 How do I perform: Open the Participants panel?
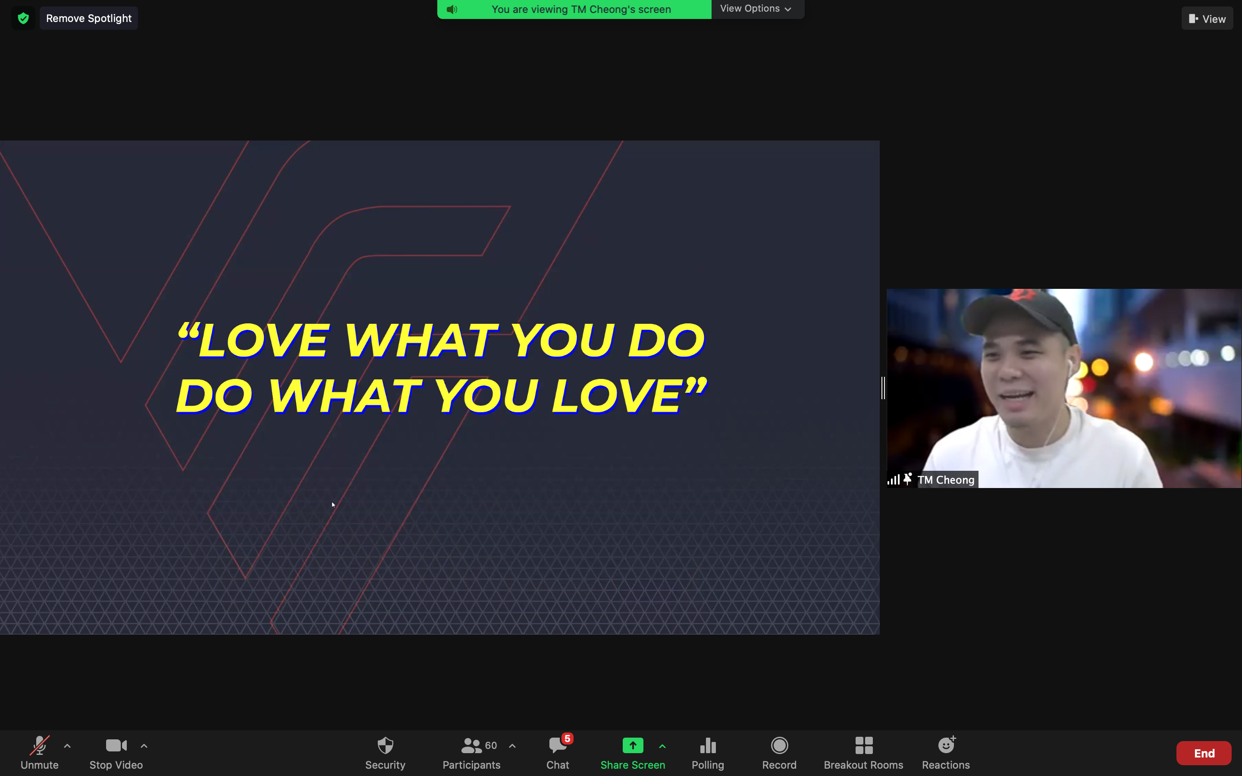click(x=472, y=752)
